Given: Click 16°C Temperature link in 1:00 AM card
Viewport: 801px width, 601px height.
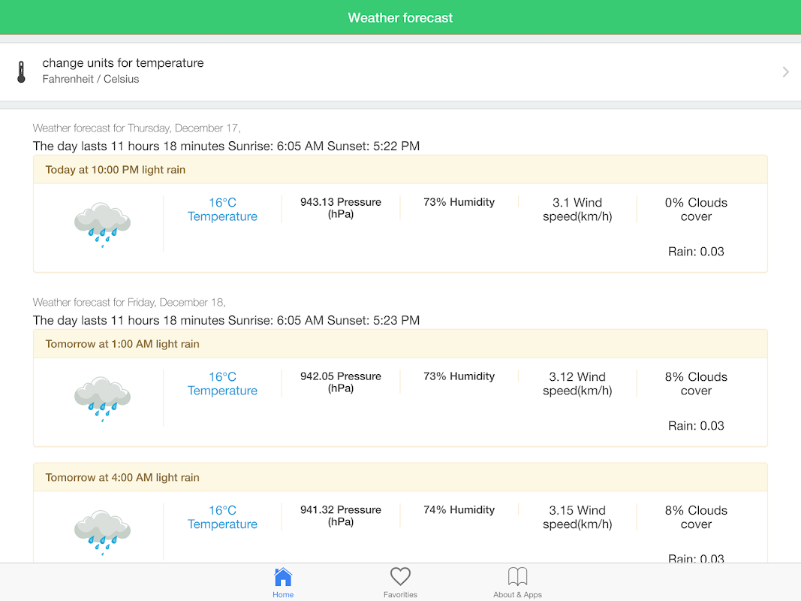Looking at the screenshot, I should (x=222, y=384).
